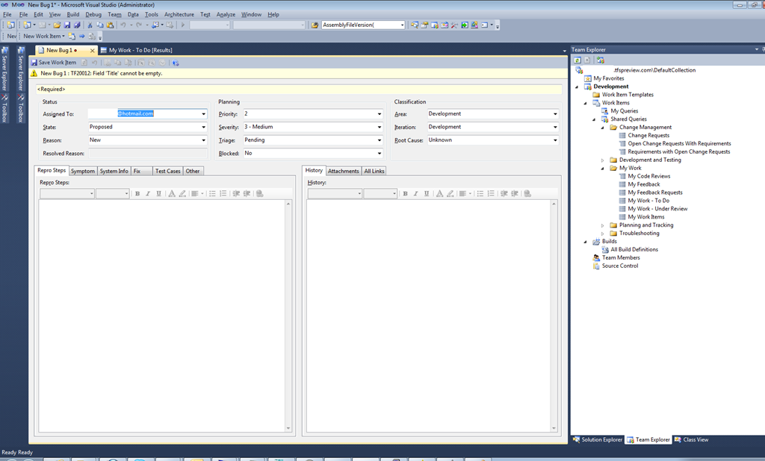Click inside the Repro Steps text area
This screenshot has height=461, width=765.
click(x=164, y=313)
